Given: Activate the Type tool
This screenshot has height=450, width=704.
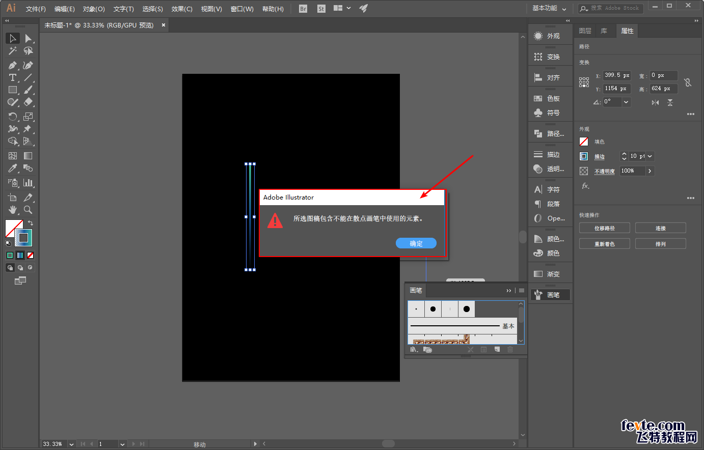Looking at the screenshot, I should 13,78.
